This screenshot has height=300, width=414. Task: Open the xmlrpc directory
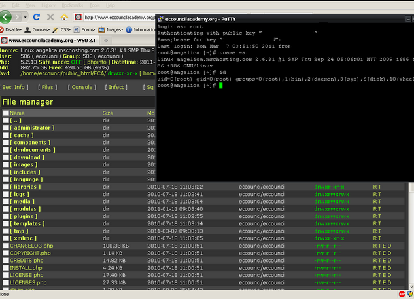tap(24, 238)
